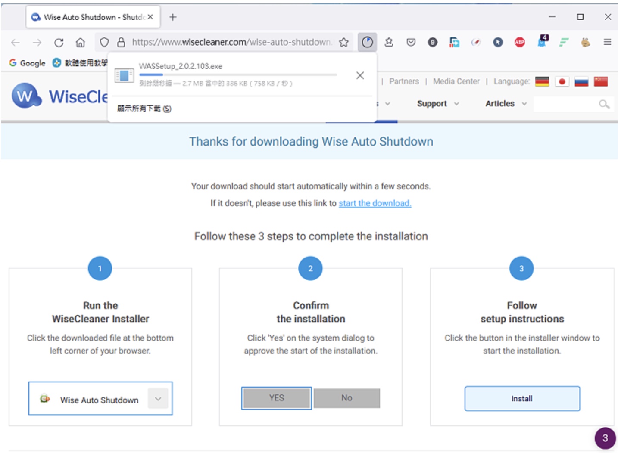
Task: Toggle the Downloads panel toolbar button
Action: pos(367,42)
